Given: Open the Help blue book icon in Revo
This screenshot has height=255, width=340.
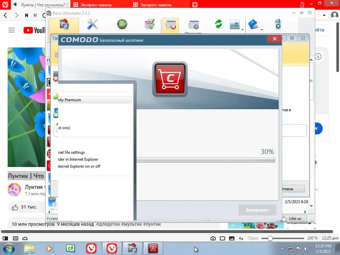Looking at the screenshot, I should pos(253,24).
